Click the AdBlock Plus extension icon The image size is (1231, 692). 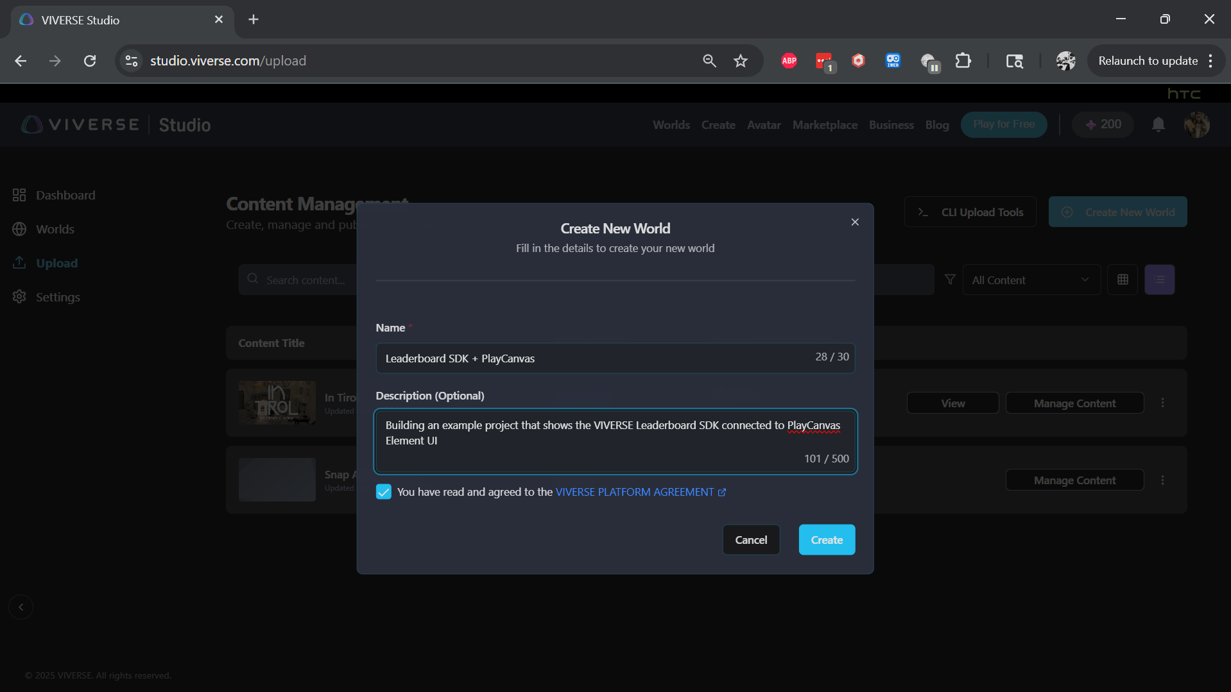(x=789, y=61)
